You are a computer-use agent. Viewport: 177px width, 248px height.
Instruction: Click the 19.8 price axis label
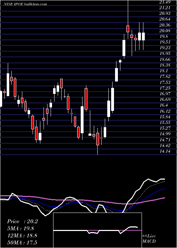pyautogui.click(x=164, y=36)
